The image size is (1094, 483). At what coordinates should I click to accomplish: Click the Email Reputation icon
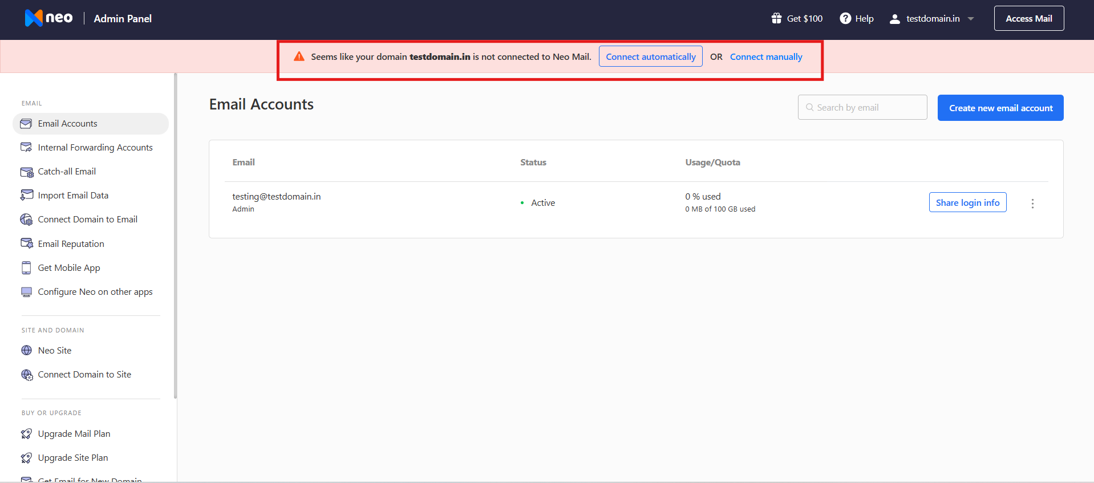coord(27,243)
